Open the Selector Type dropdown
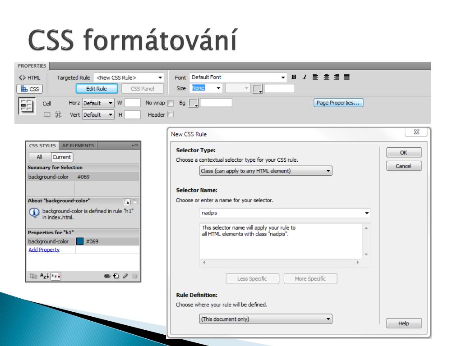This screenshot has width=462, height=346. click(266, 171)
